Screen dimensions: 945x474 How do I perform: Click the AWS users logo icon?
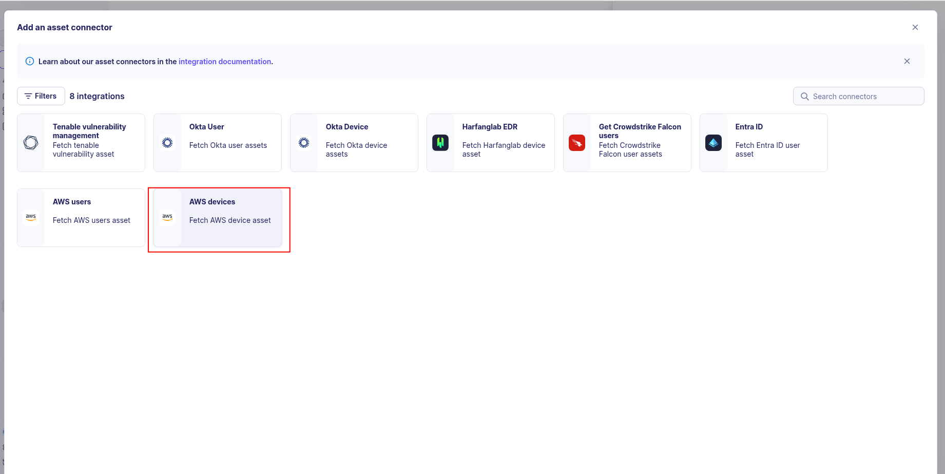pyautogui.click(x=31, y=217)
